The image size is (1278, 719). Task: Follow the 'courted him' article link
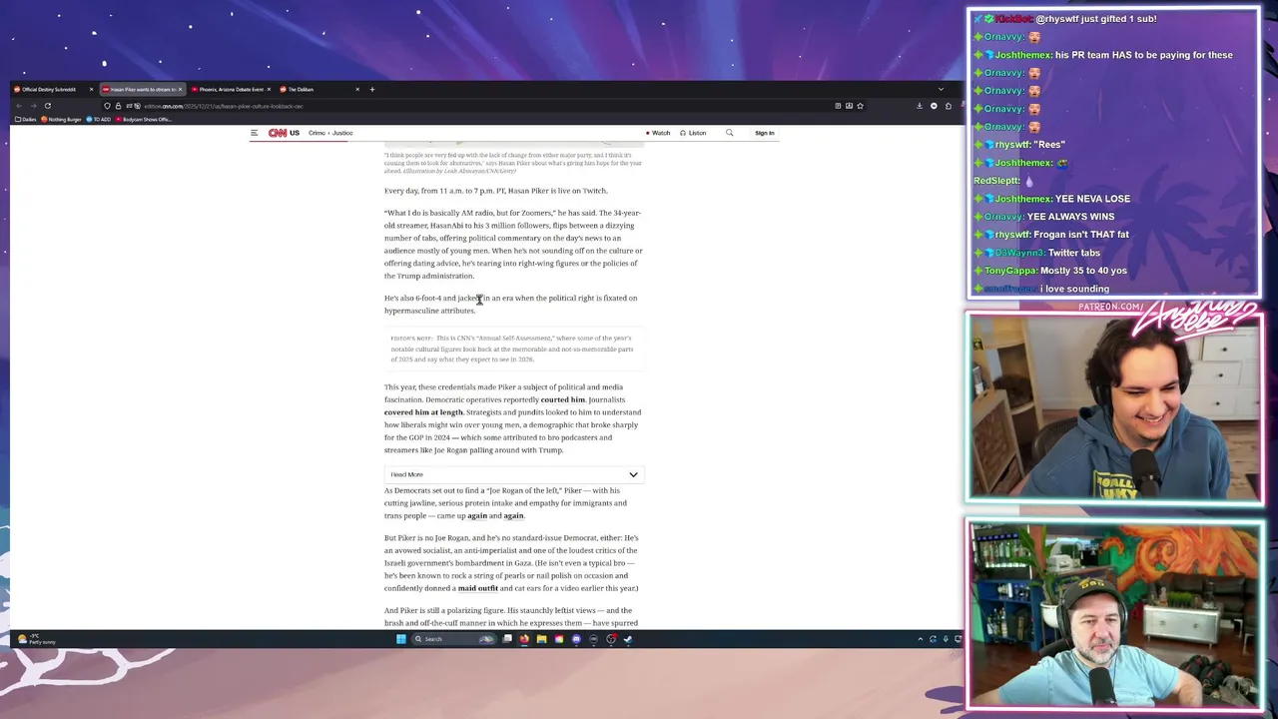click(563, 399)
